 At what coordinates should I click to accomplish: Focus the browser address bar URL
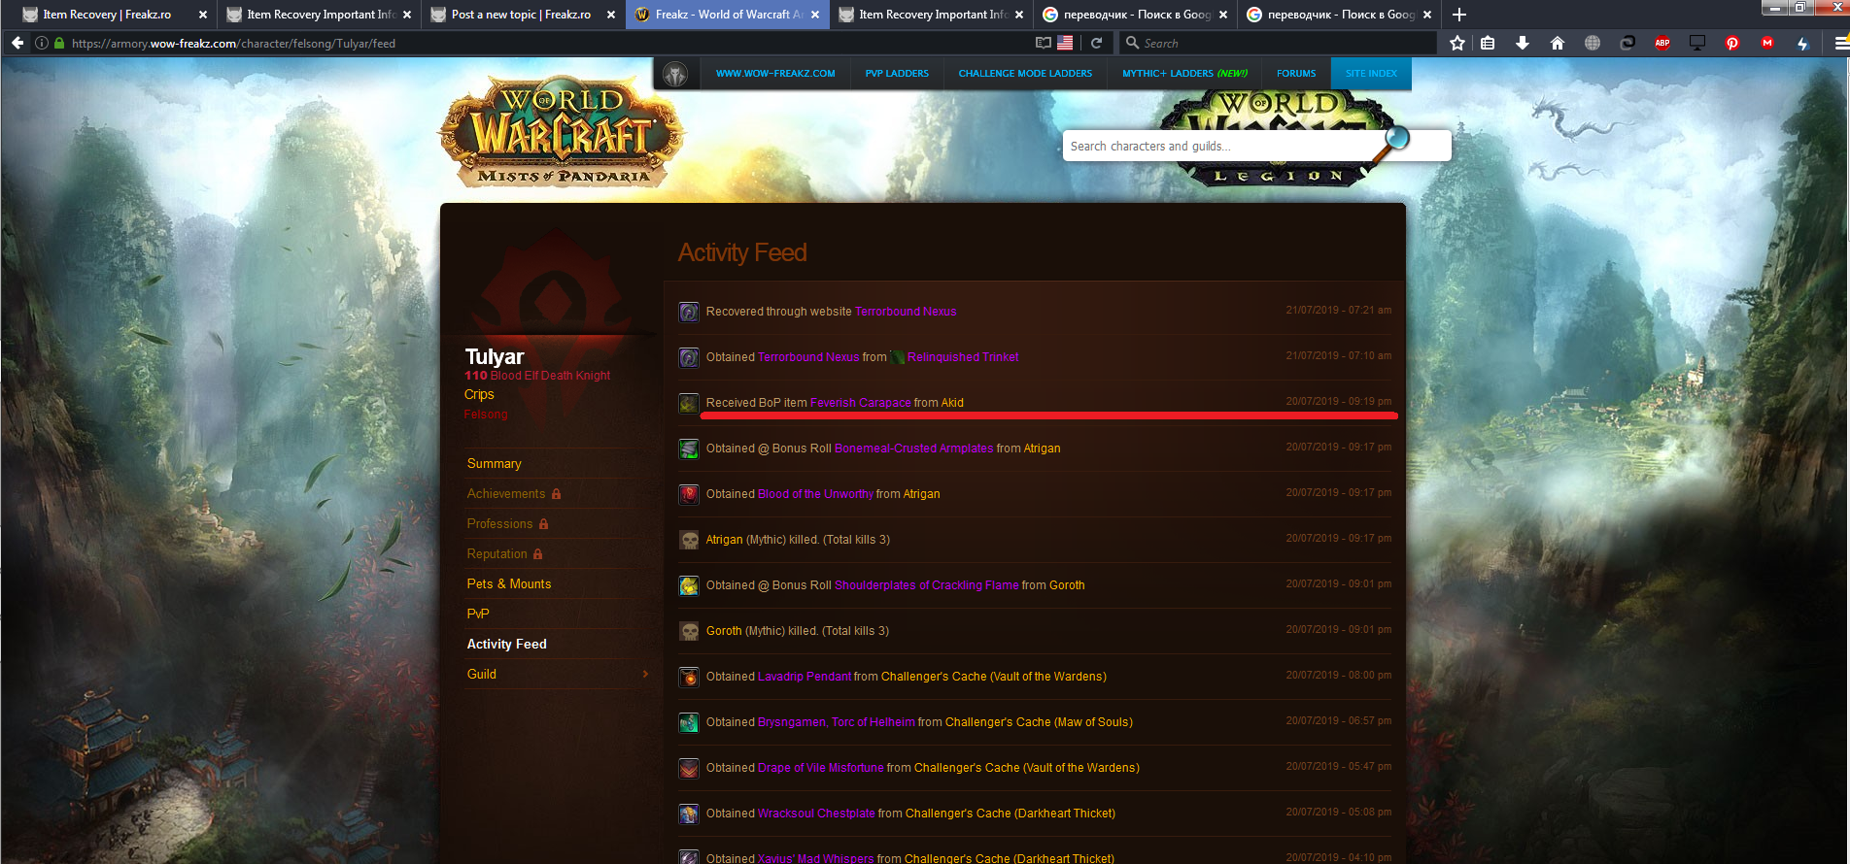coord(544,43)
